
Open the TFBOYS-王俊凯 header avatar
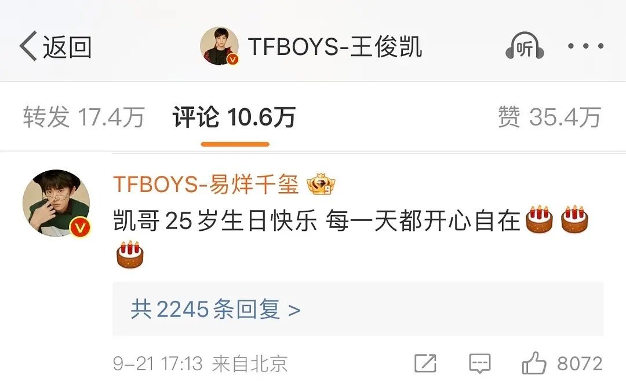tap(219, 46)
